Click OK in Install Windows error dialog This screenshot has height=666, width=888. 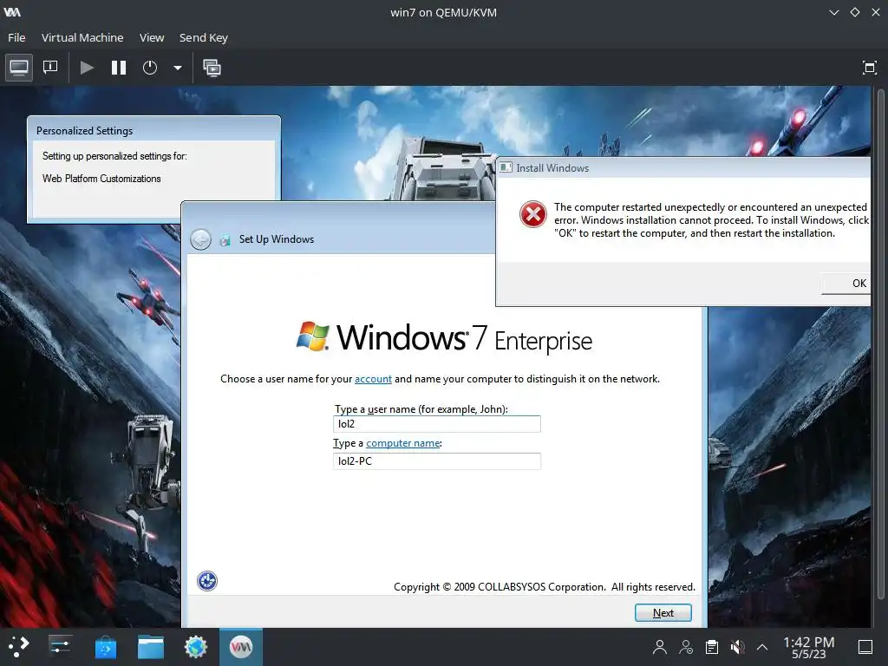[x=846, y=284]
